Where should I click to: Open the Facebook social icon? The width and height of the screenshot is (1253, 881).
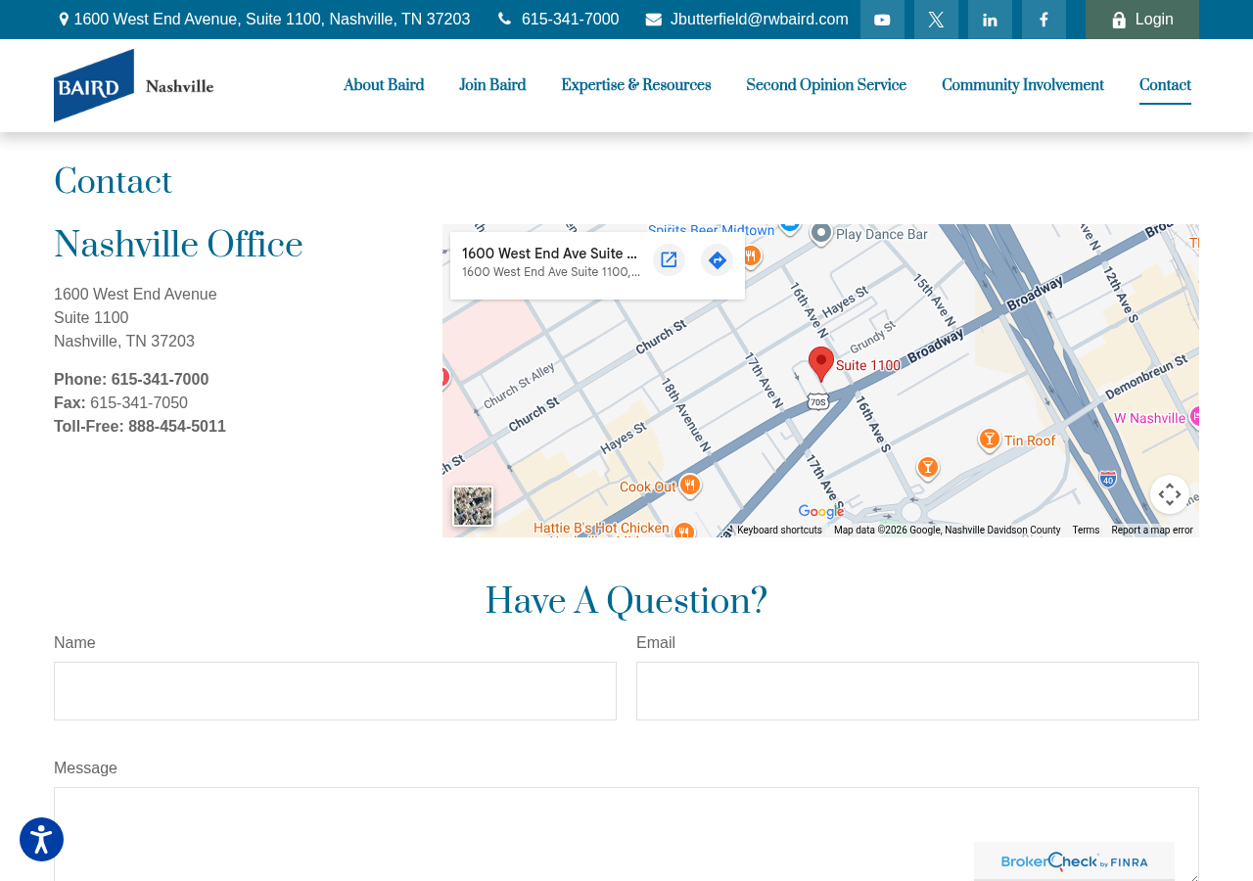tap(1044, 20)
